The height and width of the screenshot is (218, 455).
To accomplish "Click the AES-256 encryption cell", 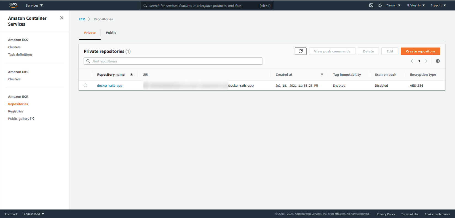I will point(416,86).
